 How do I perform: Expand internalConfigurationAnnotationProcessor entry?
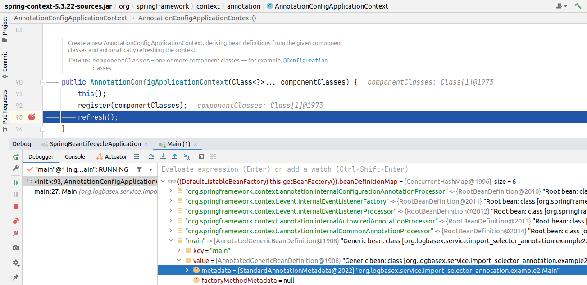(x=171, y=191)
